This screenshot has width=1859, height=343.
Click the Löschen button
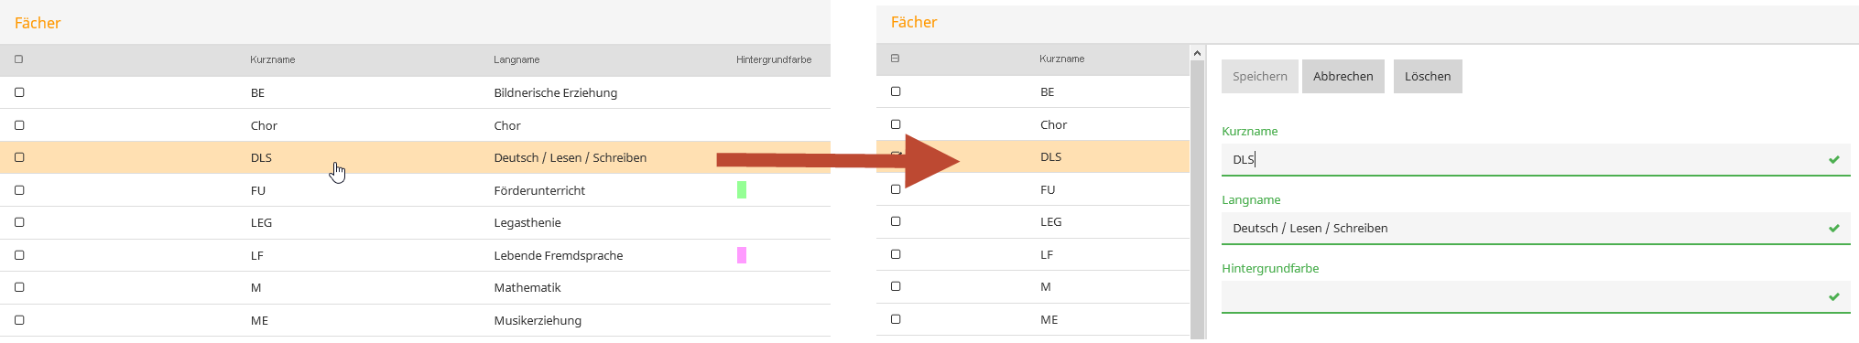(1428, 77)
